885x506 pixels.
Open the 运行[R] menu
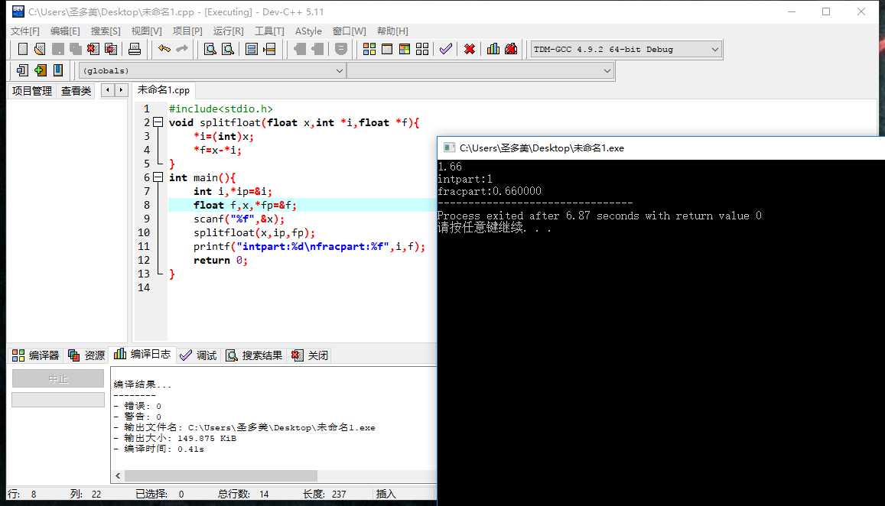coord(228,31)
